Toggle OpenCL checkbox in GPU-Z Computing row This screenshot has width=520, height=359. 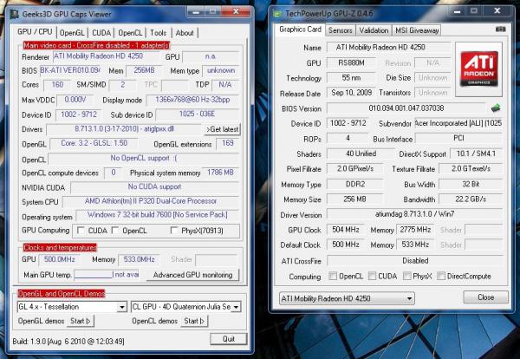(333, 277)
